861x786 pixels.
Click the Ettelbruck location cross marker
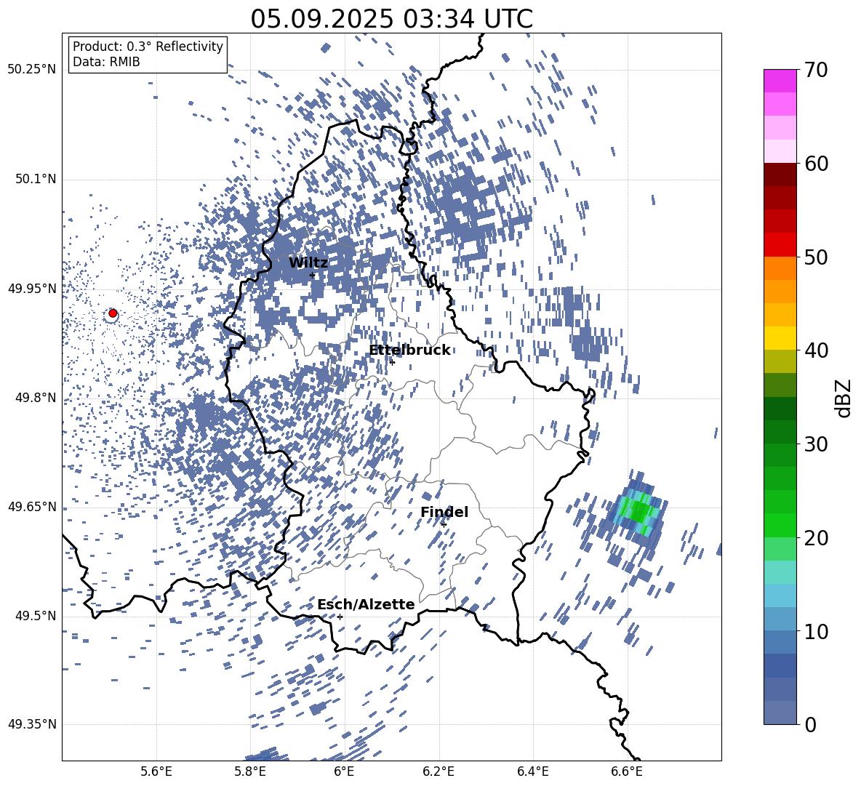[x=392, y=362]
